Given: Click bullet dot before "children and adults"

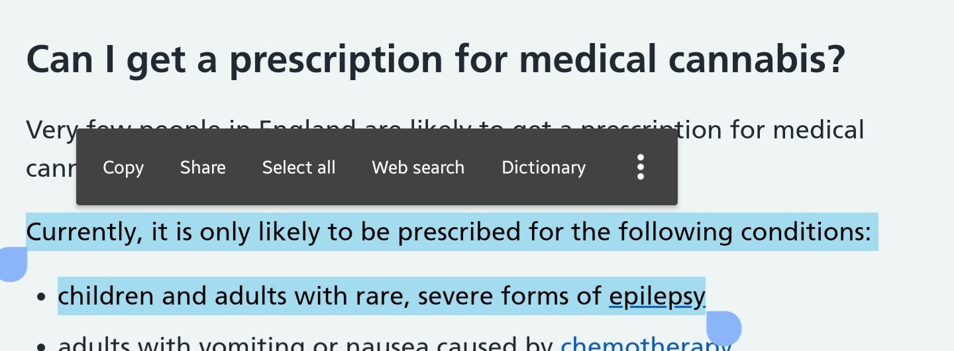Looking at the screenshot, I should (x=41, y=297).
